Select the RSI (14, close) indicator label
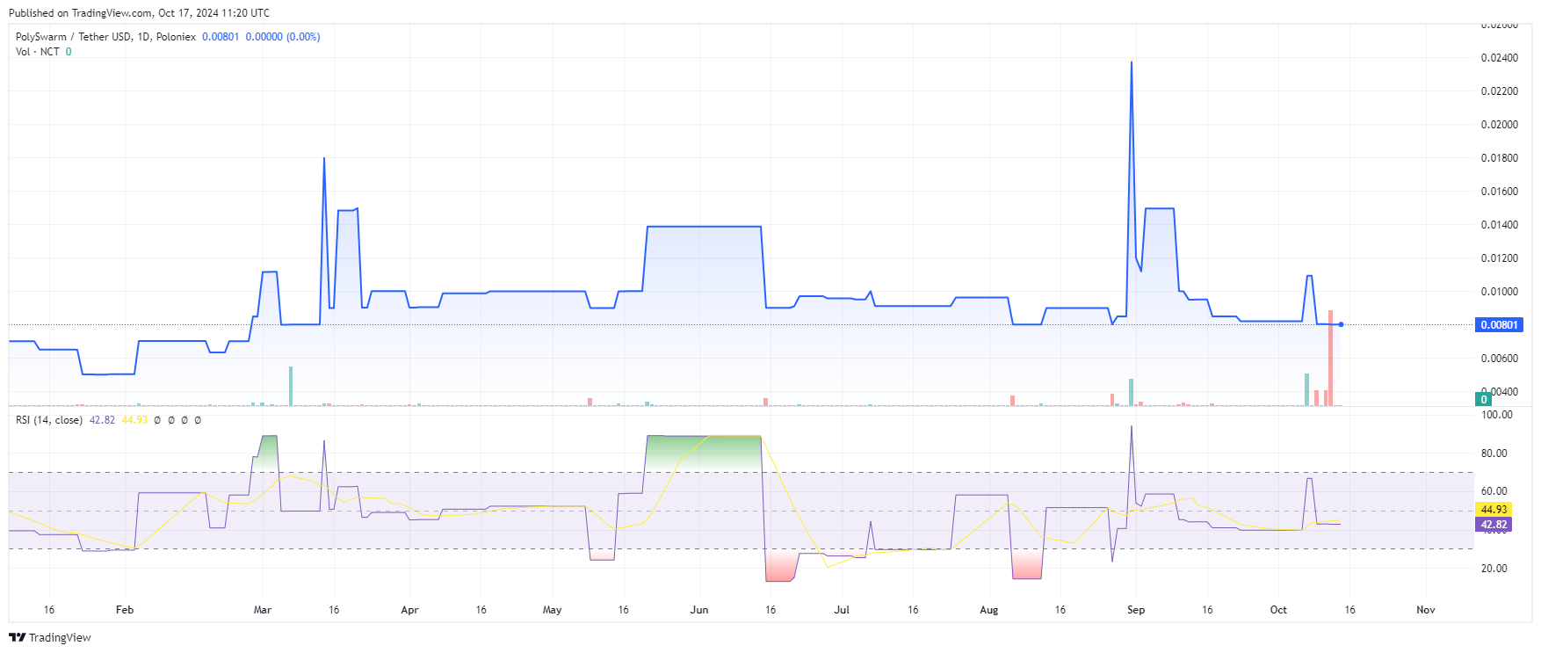Image resolution: width=1541 pixels, height=653 pixels. 49,420
